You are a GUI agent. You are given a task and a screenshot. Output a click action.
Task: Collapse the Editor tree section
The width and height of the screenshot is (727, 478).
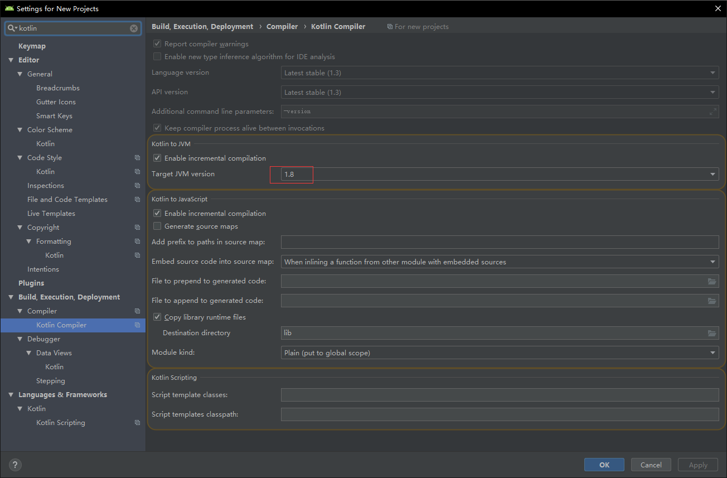[x=11, y=60]
